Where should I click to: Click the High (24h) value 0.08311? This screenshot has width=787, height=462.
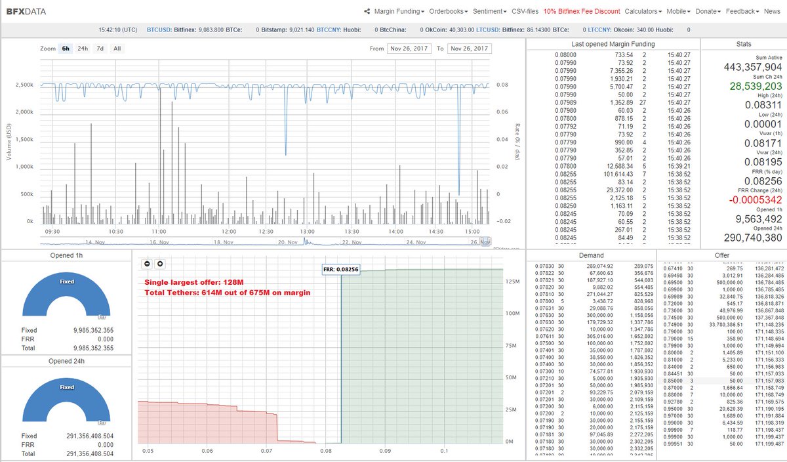(x=762, y=104)
